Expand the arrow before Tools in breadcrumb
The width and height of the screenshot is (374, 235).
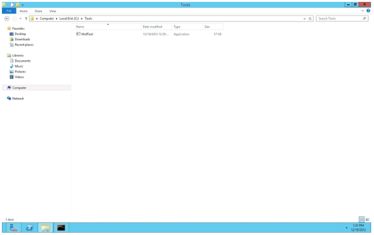(81, 18)
